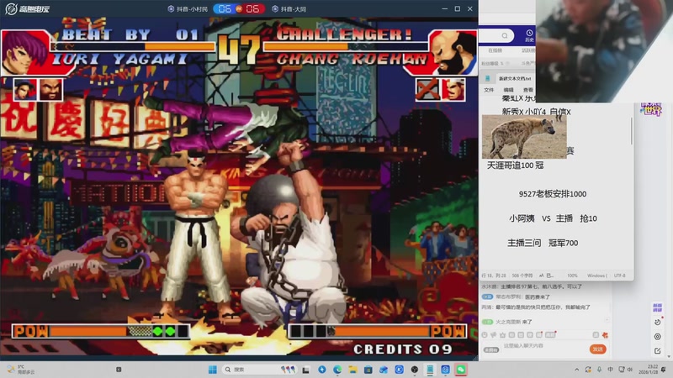Viewport: 673px width, 378px height.
Task: Click the volume icon in system tray
Action: pyautogui.click(x=629, y=370)
